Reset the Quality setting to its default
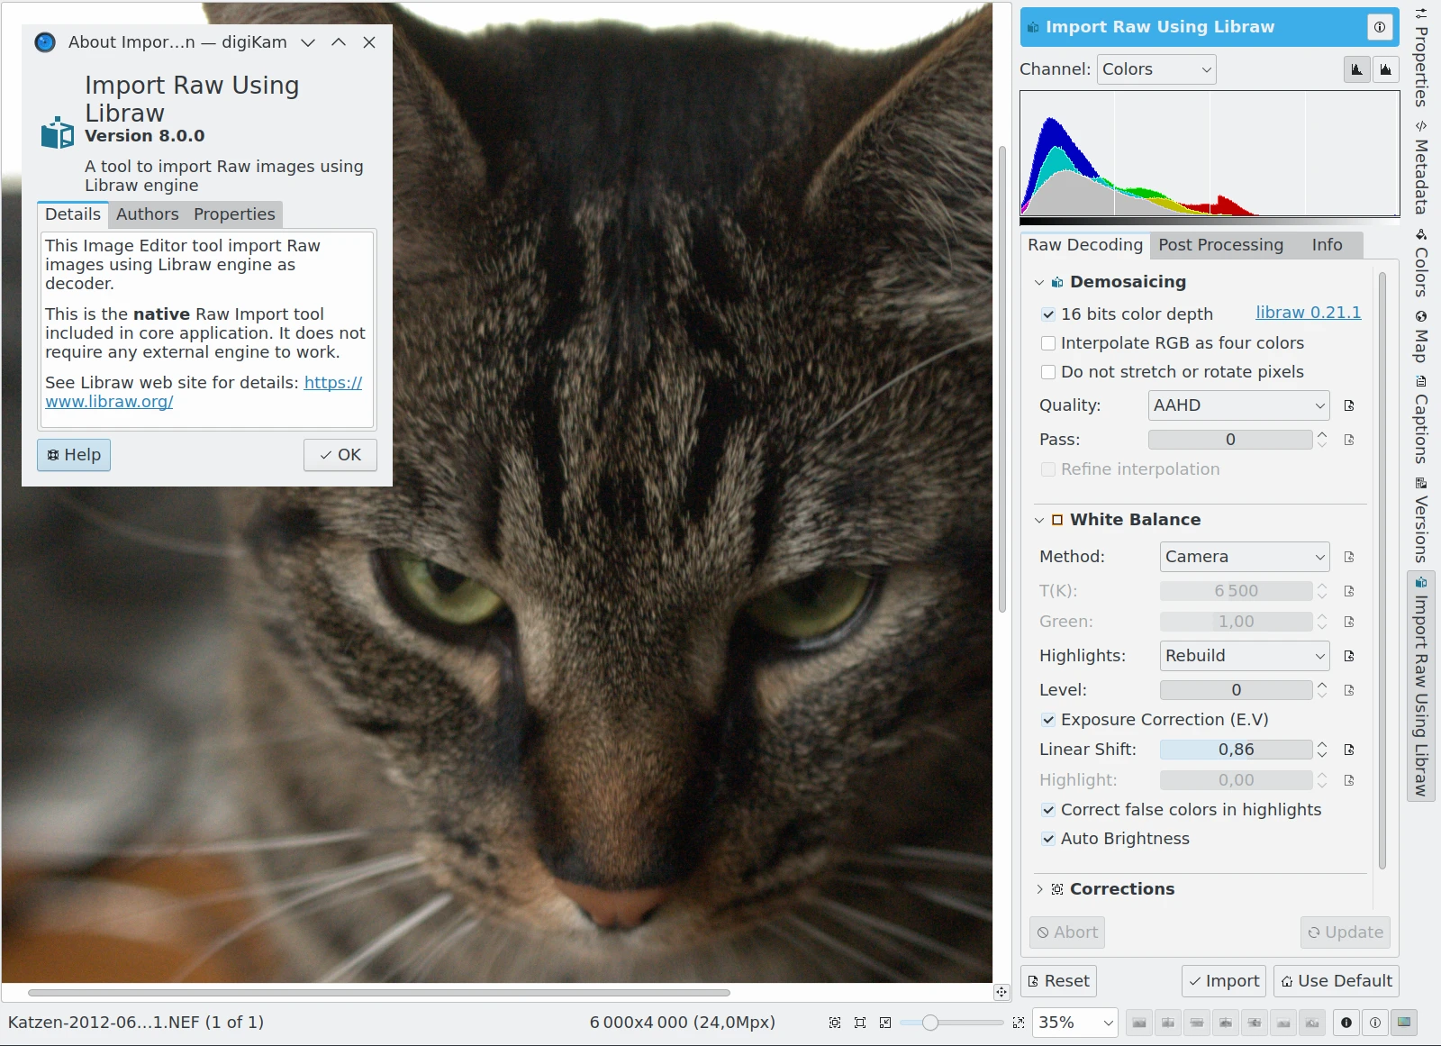Screen dimensions: 1441x1046 [x=1348, y=405]
